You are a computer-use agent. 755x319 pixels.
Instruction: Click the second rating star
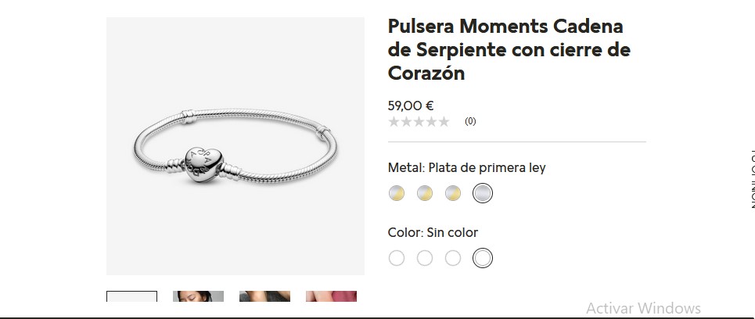406,122
